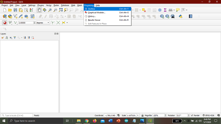Select the Pan Map to Selection tool

(x=45, y=10)
